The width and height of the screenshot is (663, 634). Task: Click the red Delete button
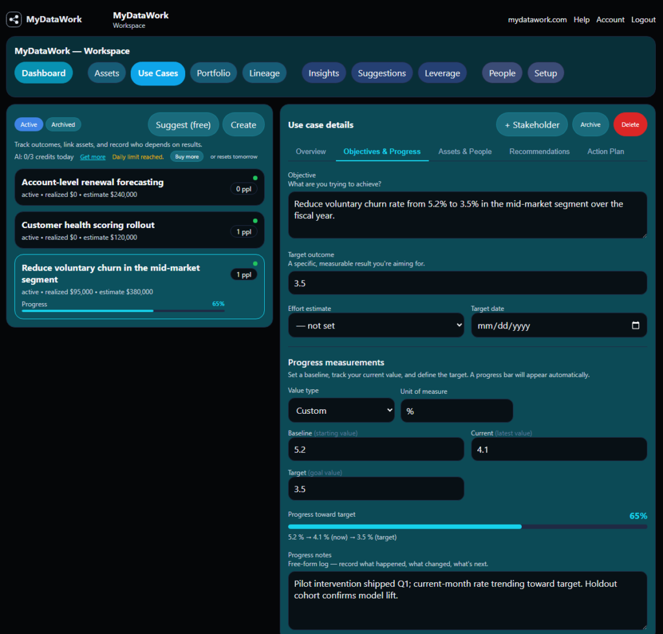coord(630,125)
